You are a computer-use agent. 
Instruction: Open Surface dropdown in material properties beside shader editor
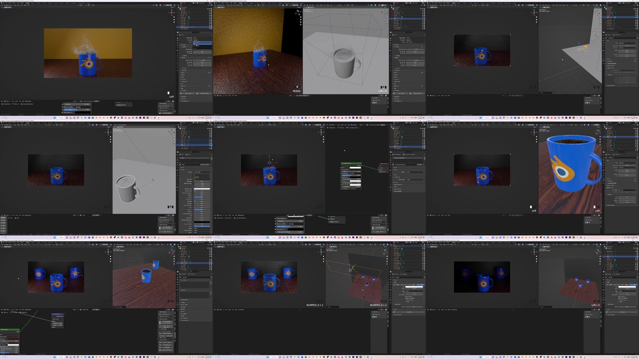pos(414,172)
